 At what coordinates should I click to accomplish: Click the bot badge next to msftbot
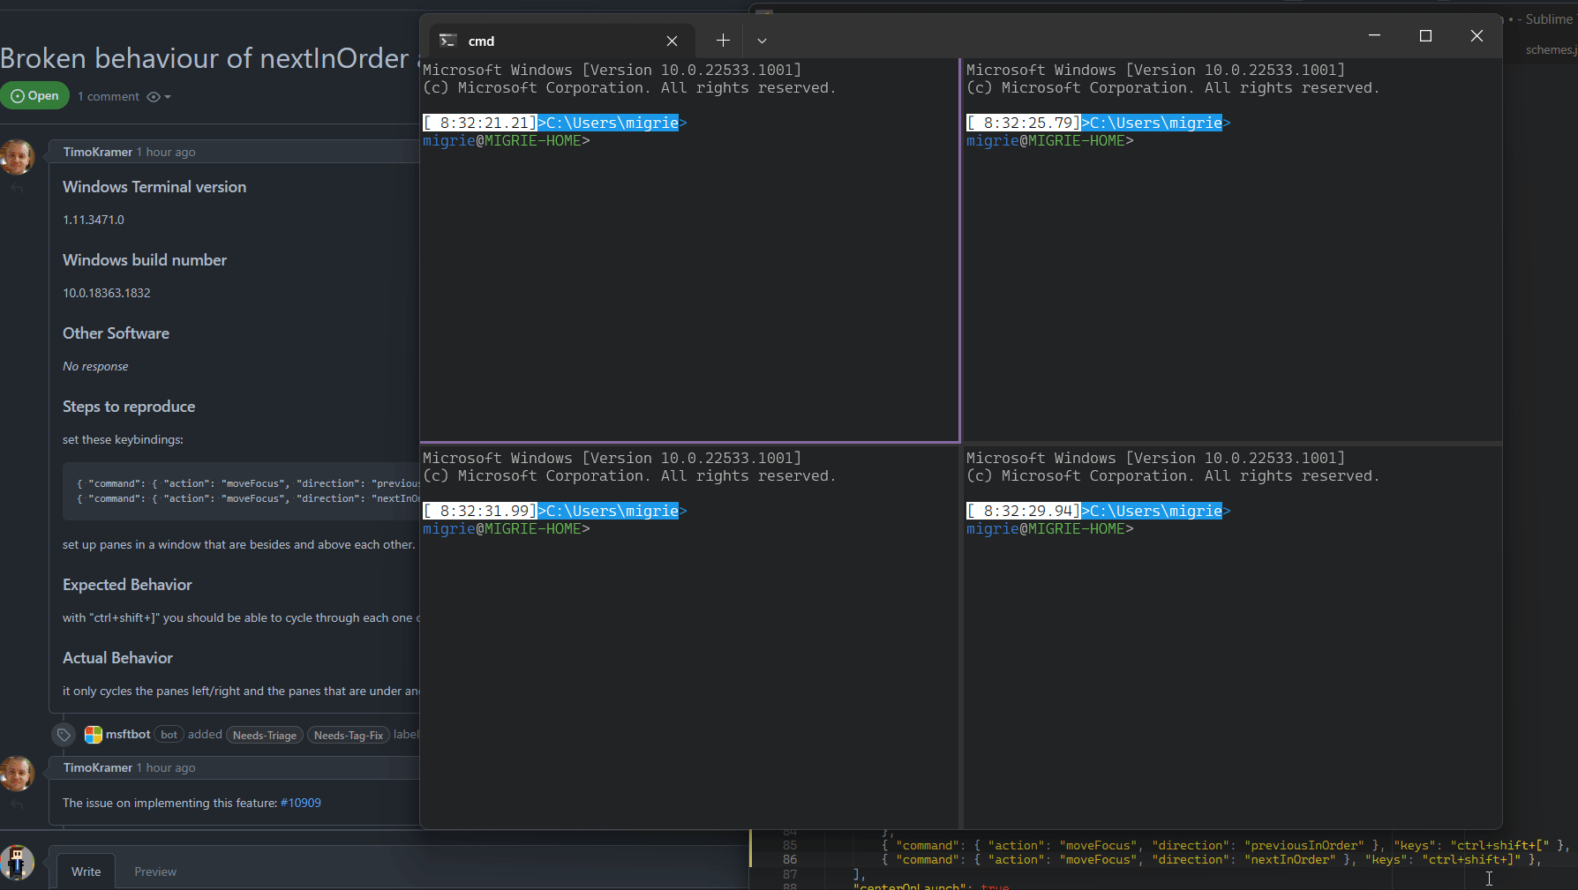pos(169,734)
